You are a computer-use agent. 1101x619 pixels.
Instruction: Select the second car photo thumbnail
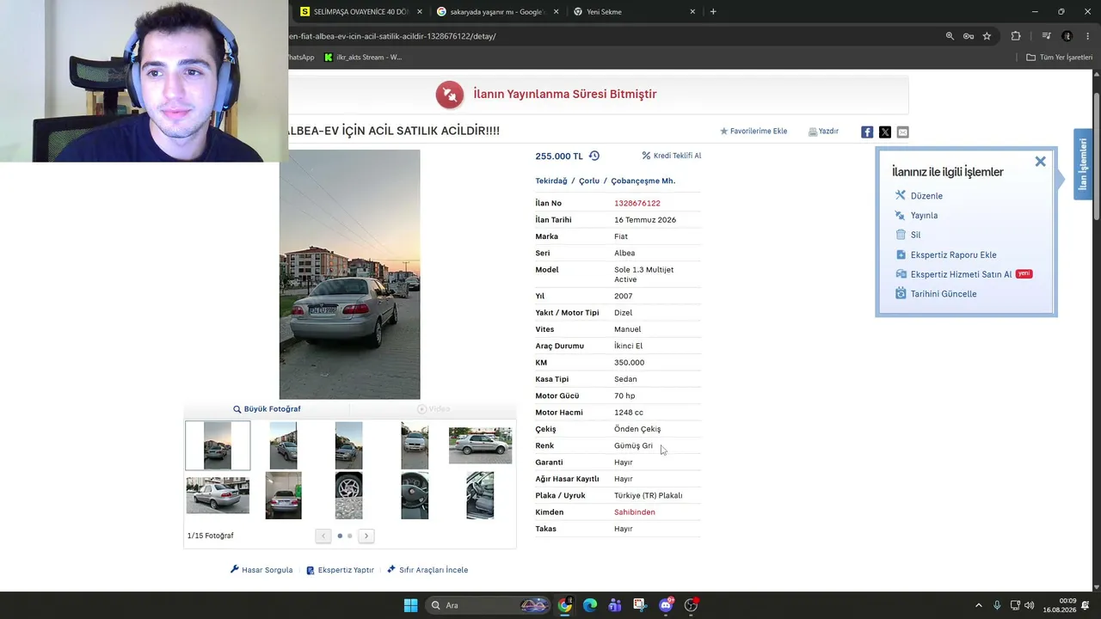[283, 445]
